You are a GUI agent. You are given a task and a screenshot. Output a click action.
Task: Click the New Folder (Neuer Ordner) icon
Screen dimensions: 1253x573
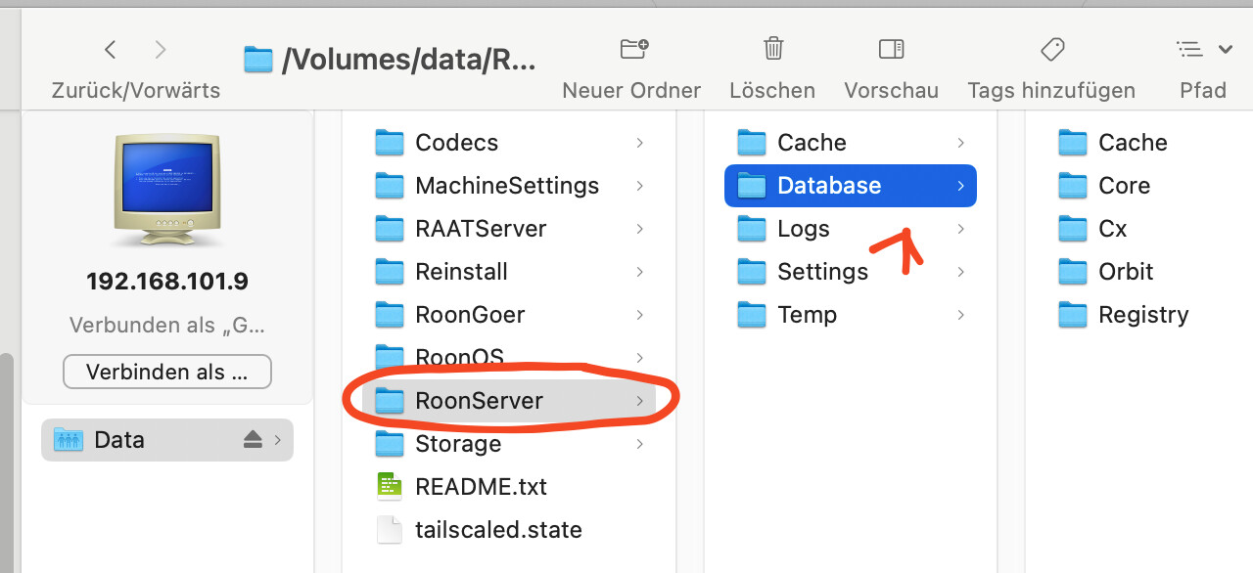pyautogui.click(x=634, y=49)
